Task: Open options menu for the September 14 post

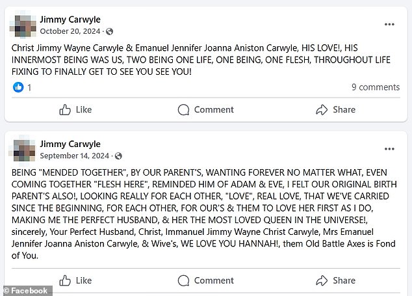Action: coord(389,150)
